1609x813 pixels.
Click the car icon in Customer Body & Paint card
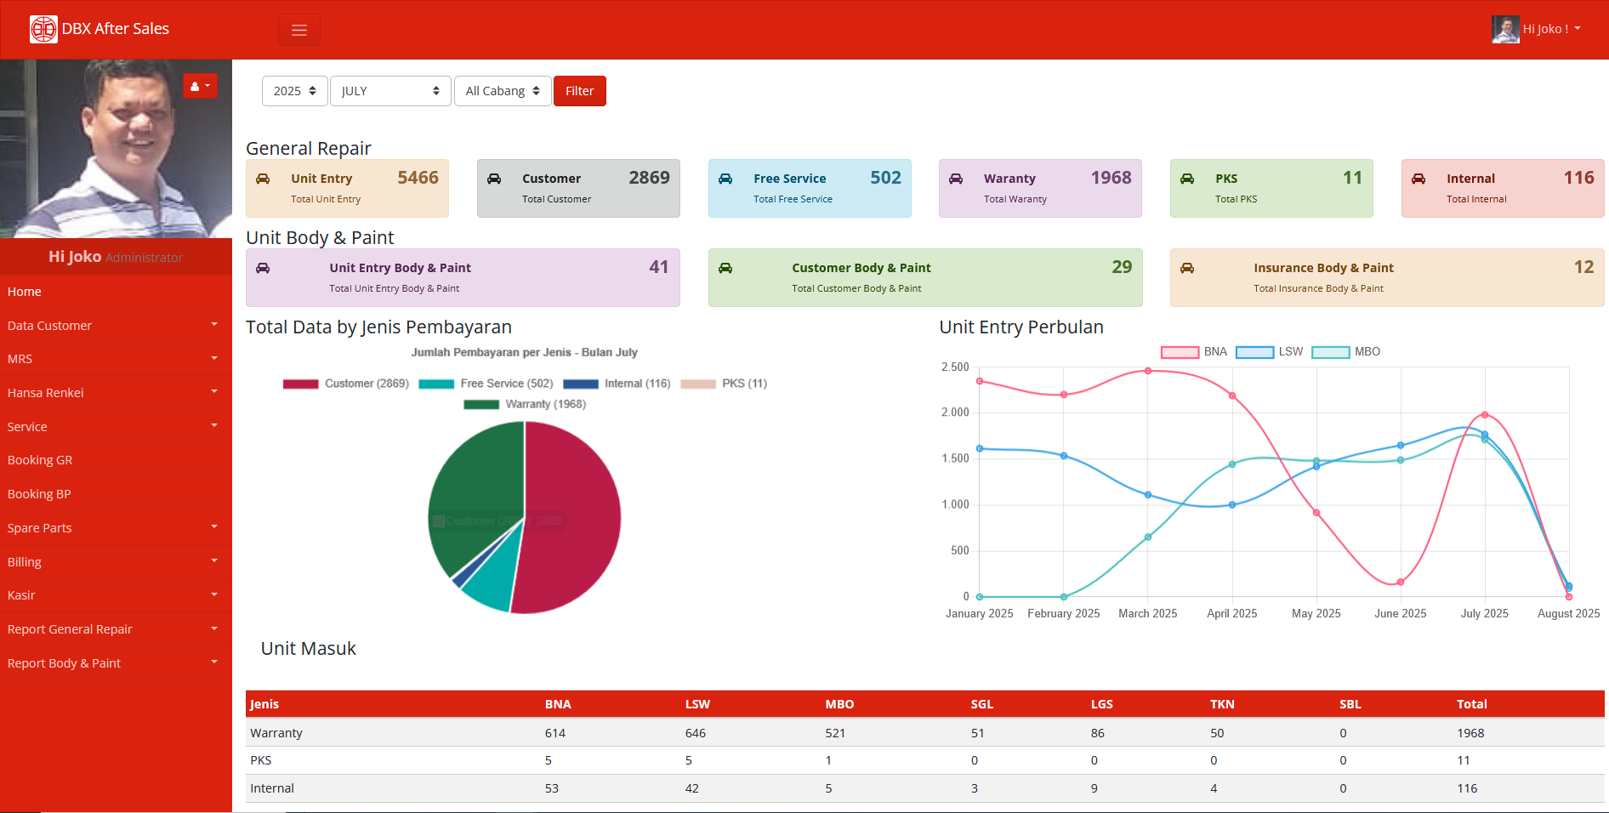725,268
